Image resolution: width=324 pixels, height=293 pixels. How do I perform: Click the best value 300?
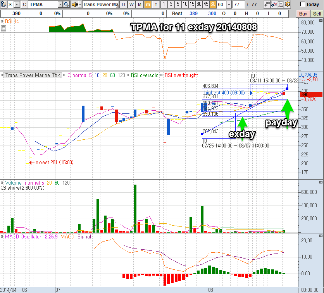(x=212, y=14)
